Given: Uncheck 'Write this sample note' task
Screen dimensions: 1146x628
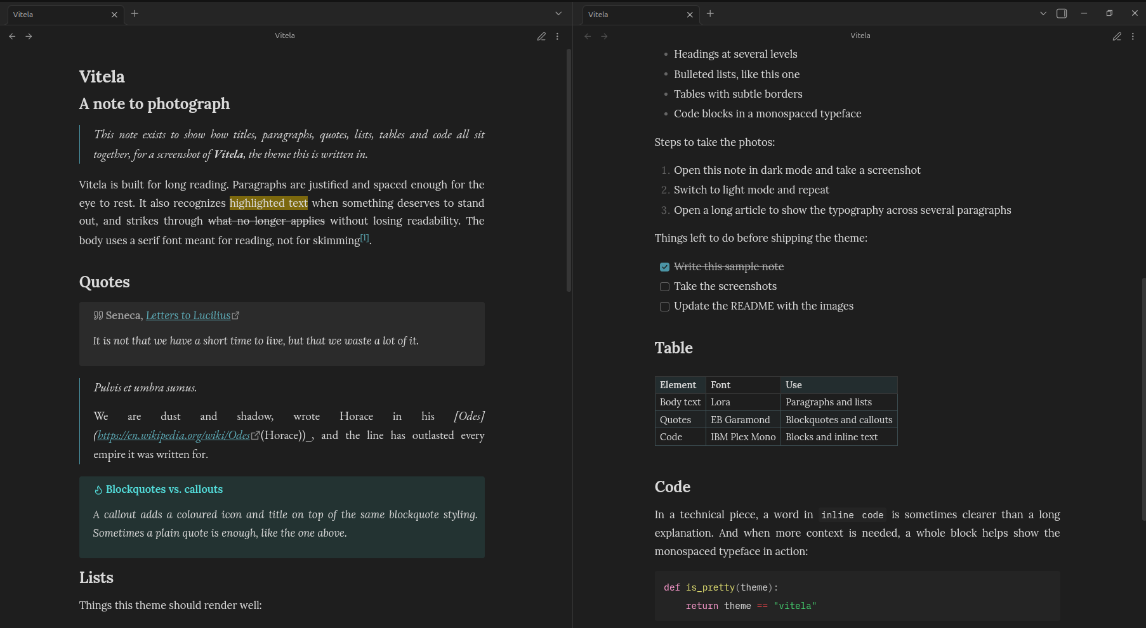Looking at the screenshot, I should 664,267.
